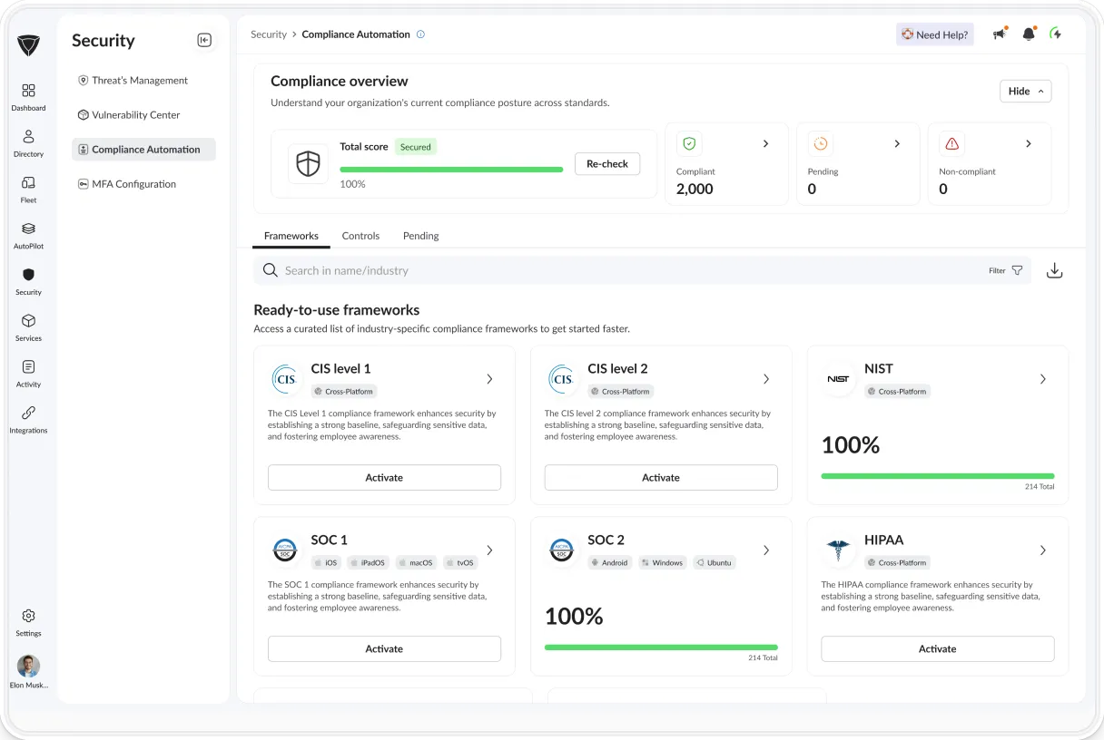1104x740 pixels.
Task: Activate the HIPAA framework
Action: point(937,648)
